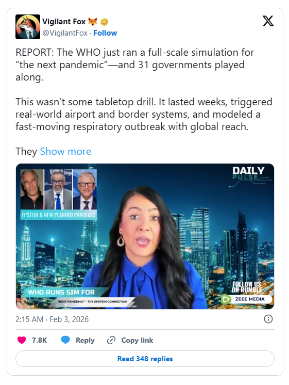This screenshot has width=289, height=385.
Task: Open the Vigilant Fox display name
Action: coord(64,22)
